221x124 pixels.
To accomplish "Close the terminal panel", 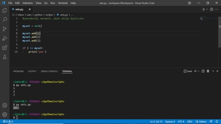I will tap(217, 71).
